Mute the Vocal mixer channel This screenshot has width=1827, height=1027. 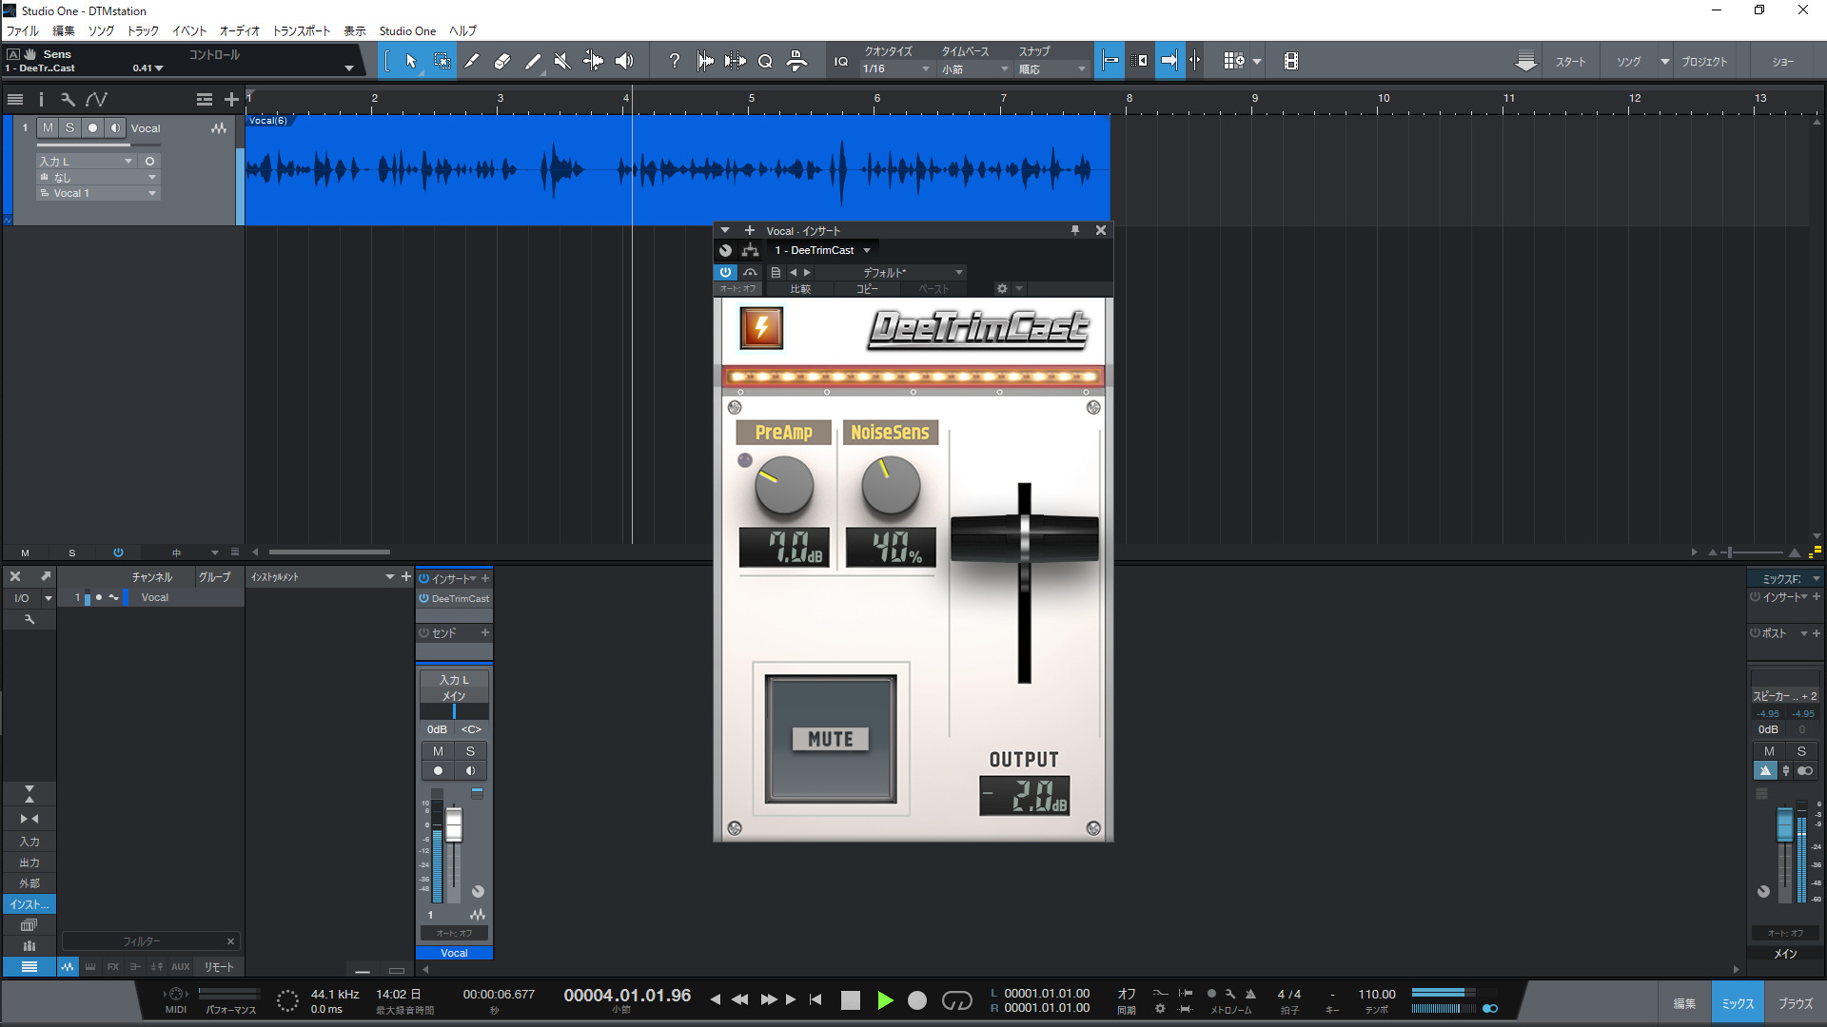(438, 751)
